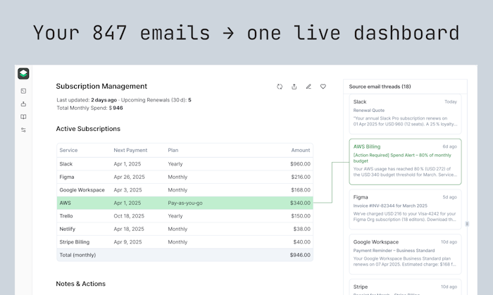Select the Figma service cell
This screenshot has height=295, width=493.
67,177
